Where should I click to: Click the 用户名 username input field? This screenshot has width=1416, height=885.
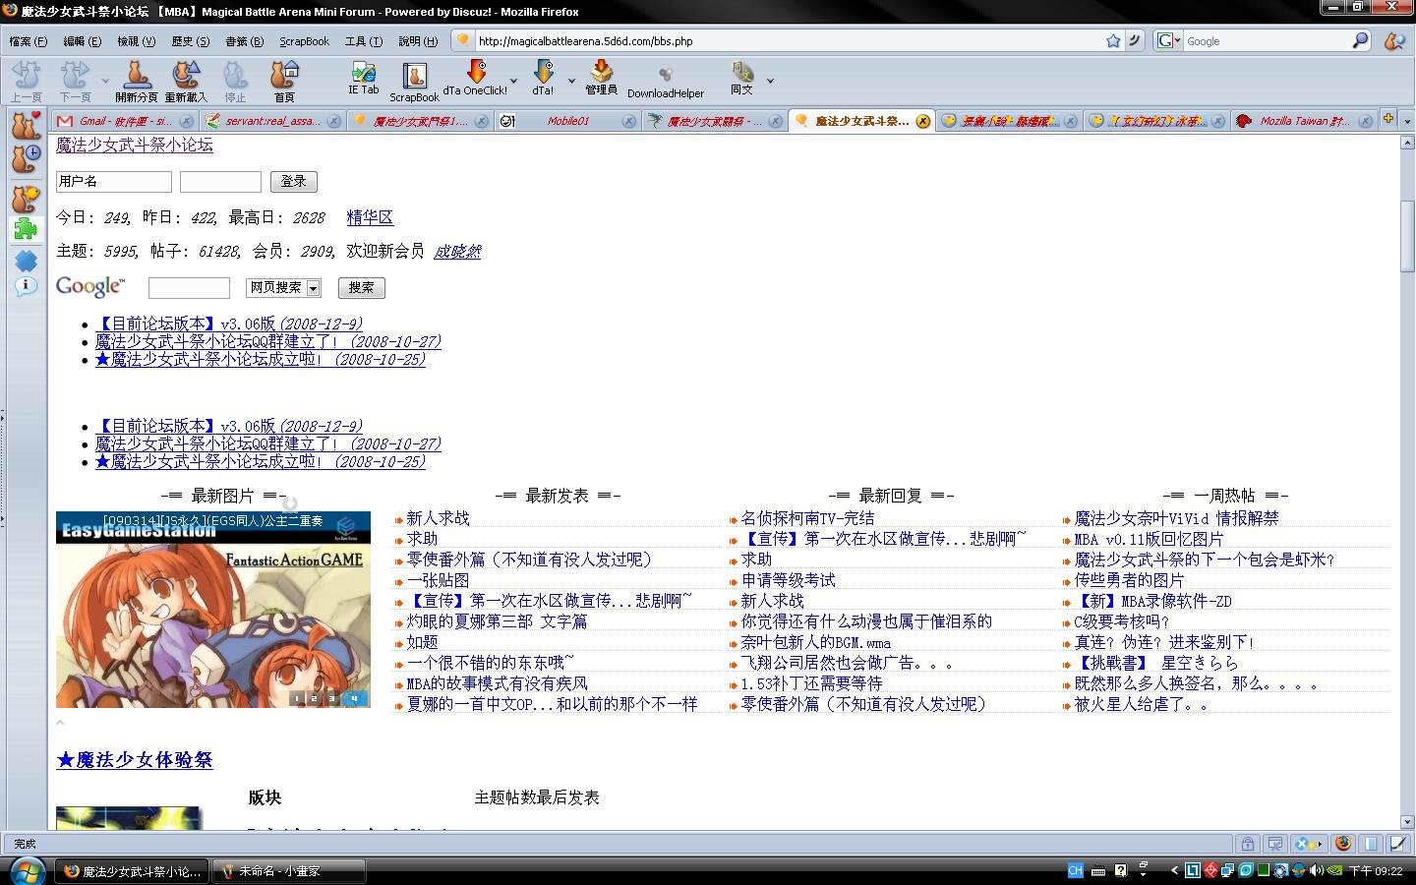(x=114, y=182)
